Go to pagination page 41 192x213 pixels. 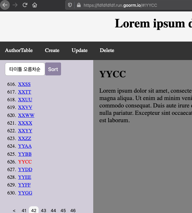(24, 211)
